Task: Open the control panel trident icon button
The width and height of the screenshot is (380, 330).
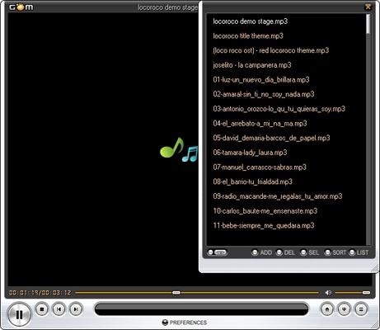Action: (344, 309)
